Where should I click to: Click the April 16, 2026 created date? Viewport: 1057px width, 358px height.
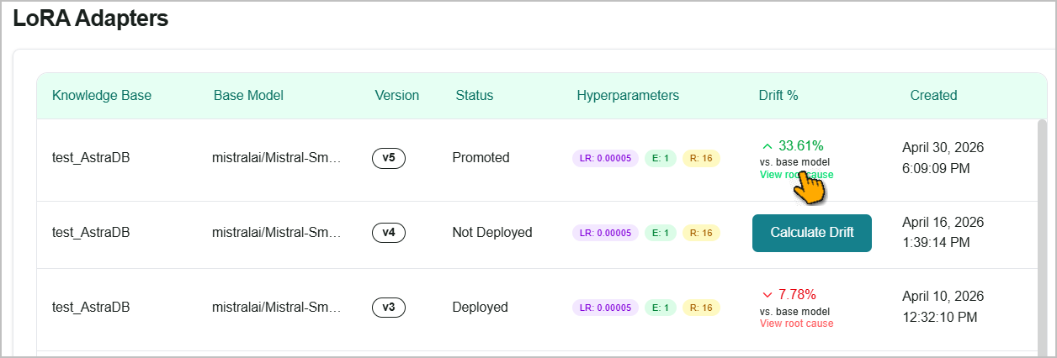943,223
